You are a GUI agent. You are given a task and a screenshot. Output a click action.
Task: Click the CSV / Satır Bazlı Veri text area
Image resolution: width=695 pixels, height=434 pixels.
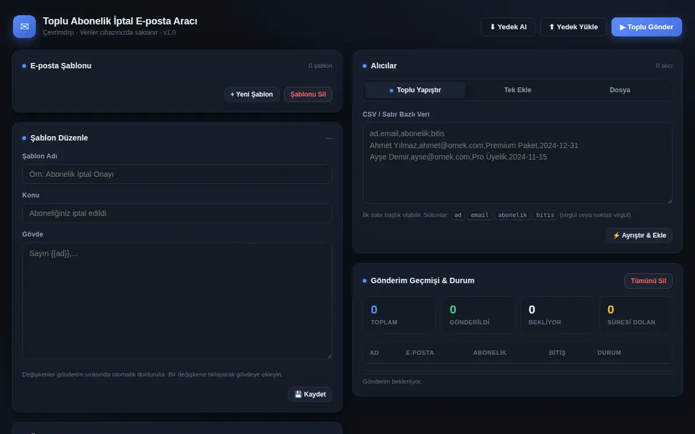(518, 163)
